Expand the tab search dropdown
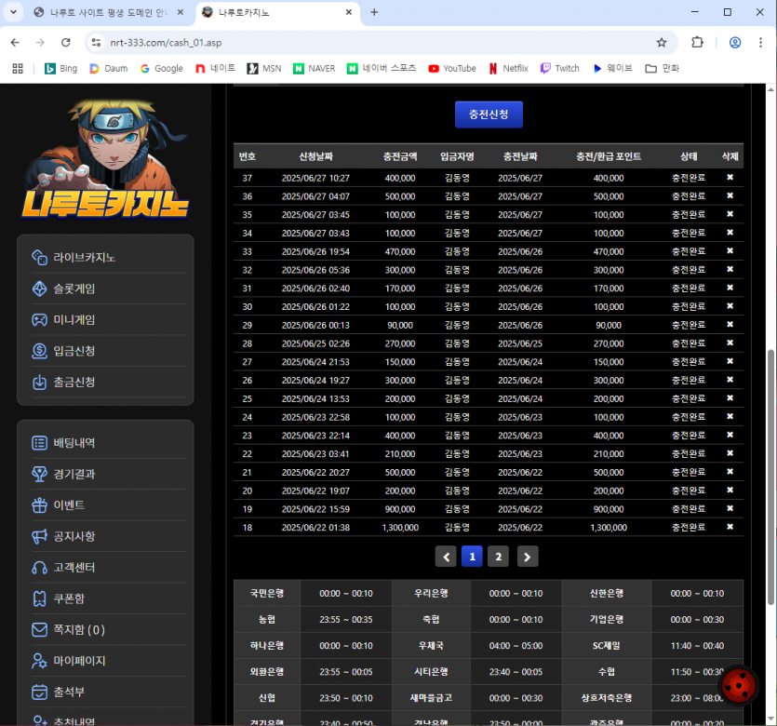 [x=13, y=12]
